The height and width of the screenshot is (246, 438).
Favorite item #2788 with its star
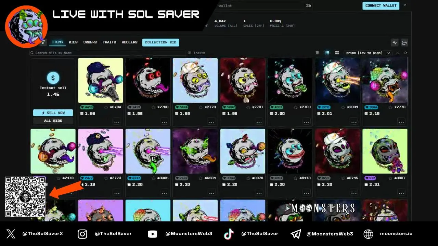tap(154, 107)
